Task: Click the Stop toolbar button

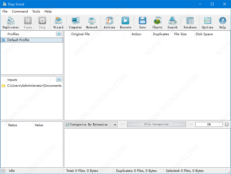Action: 42,23
